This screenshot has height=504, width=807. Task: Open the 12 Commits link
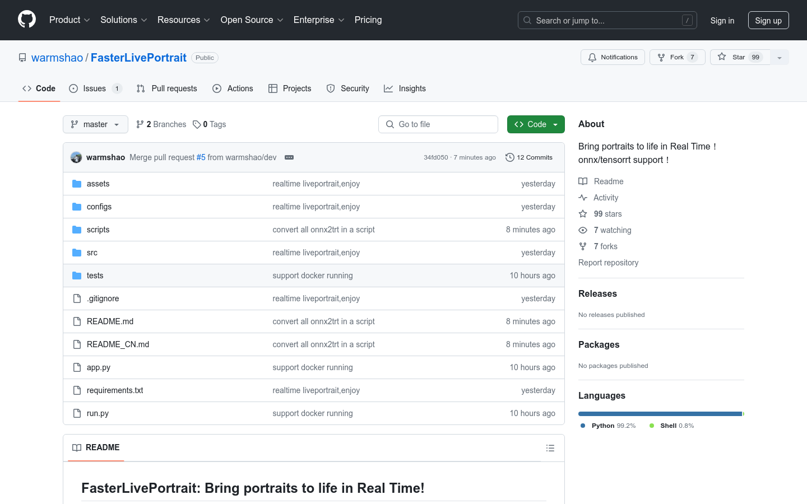click(529, 157)
